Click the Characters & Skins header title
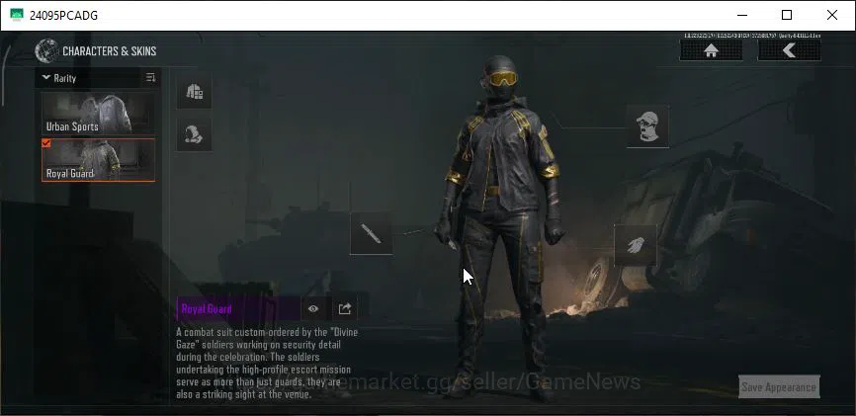This screenshot has height=416, width=856. tap(109, 51)
